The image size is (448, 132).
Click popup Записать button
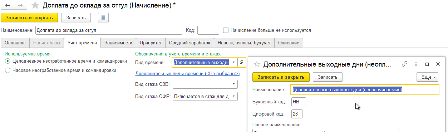328,77
